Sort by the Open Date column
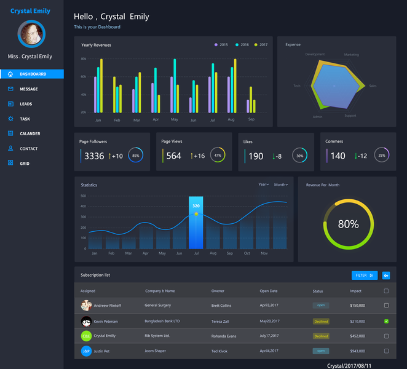 tap(269, 291)
